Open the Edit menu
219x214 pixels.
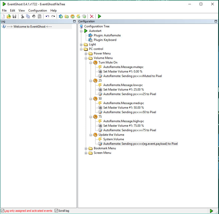click(13, 11)
